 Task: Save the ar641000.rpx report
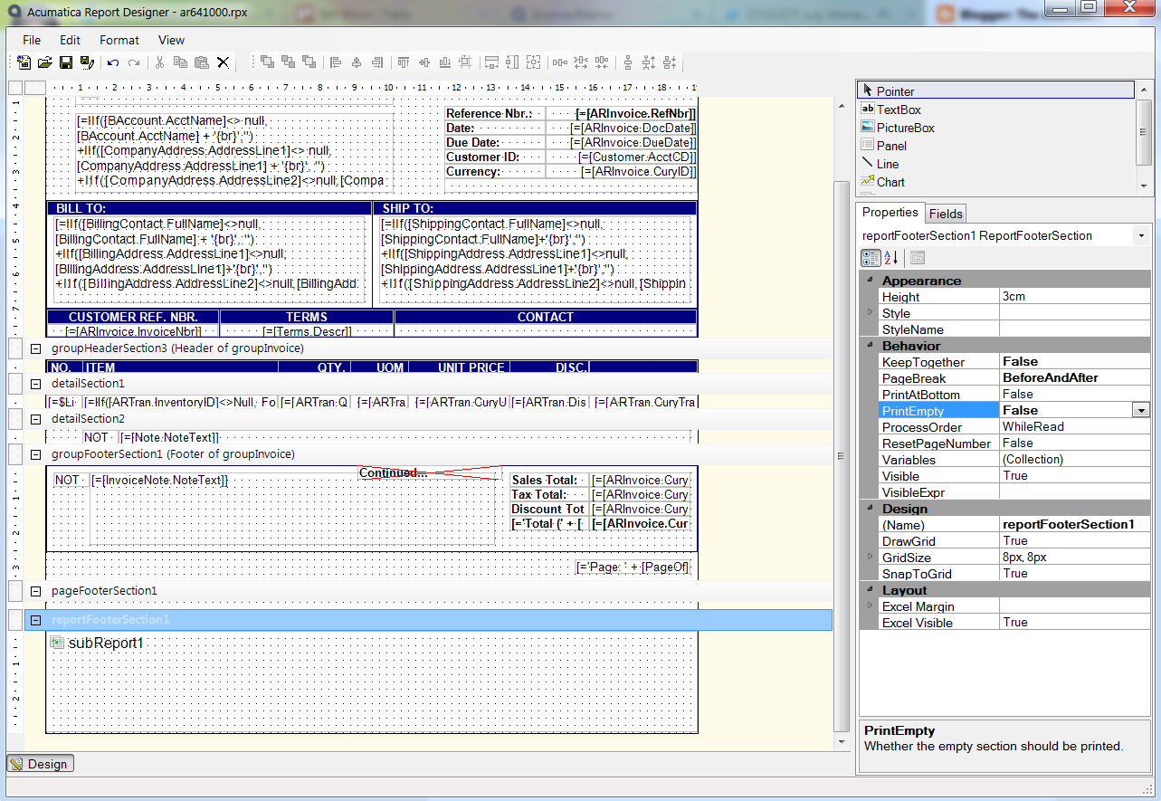(64, 62)
